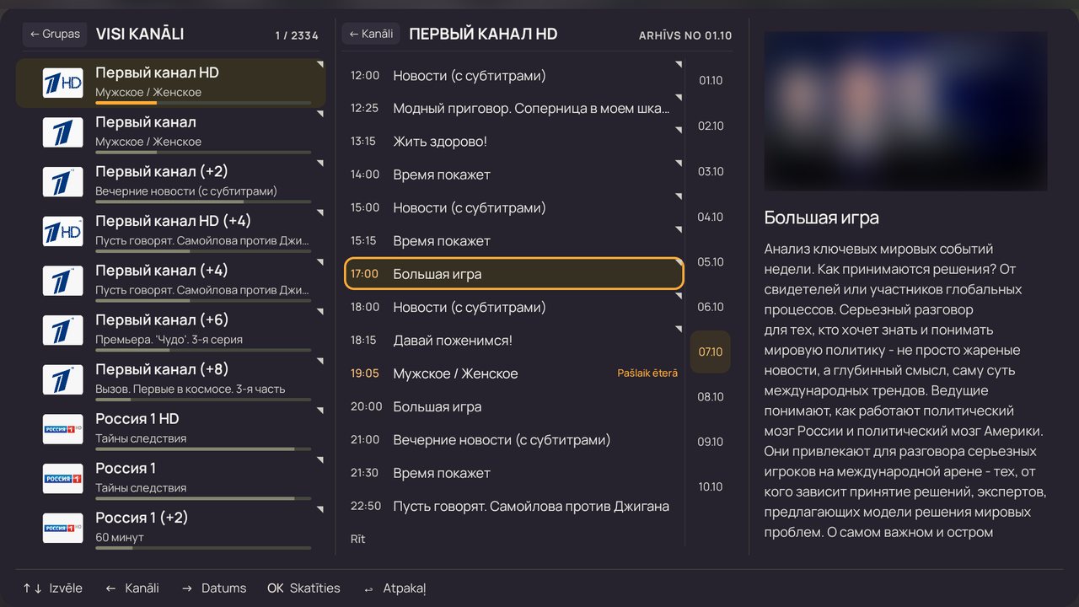Viewport: 1079px width, 607px height.
Task: Click the Datums right-arrow hint
Action: pyautogui.click(x=214, y=588)
